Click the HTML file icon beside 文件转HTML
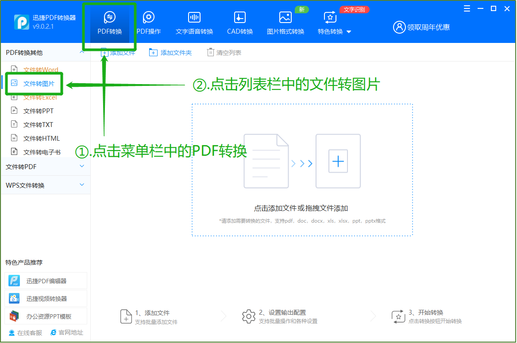The height and width of the screenshot is (343, 517). pyautogui.click(x=14, y=138)
